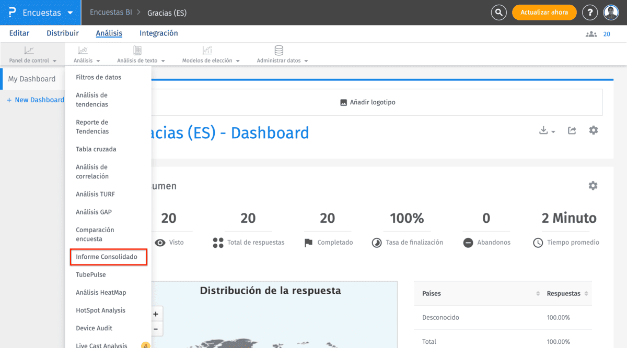
Task: Open Análisis de texto dropdown
Action: click(141, 54)
